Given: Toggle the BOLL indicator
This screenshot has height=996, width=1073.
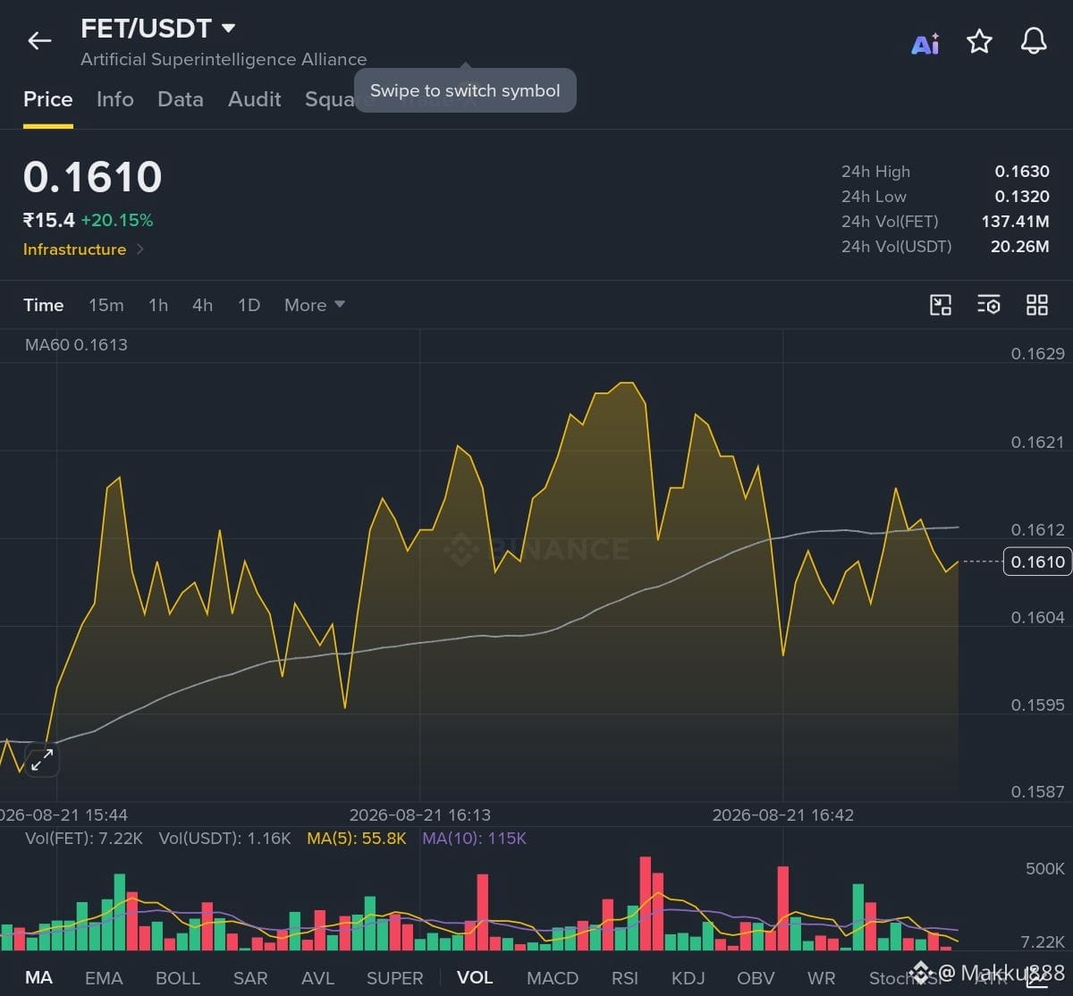Looking at the screenshot, I should tap(178, 977).
